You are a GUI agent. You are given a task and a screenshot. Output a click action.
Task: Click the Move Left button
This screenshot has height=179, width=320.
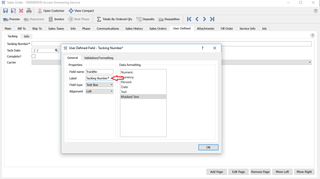tap(282, 172)
